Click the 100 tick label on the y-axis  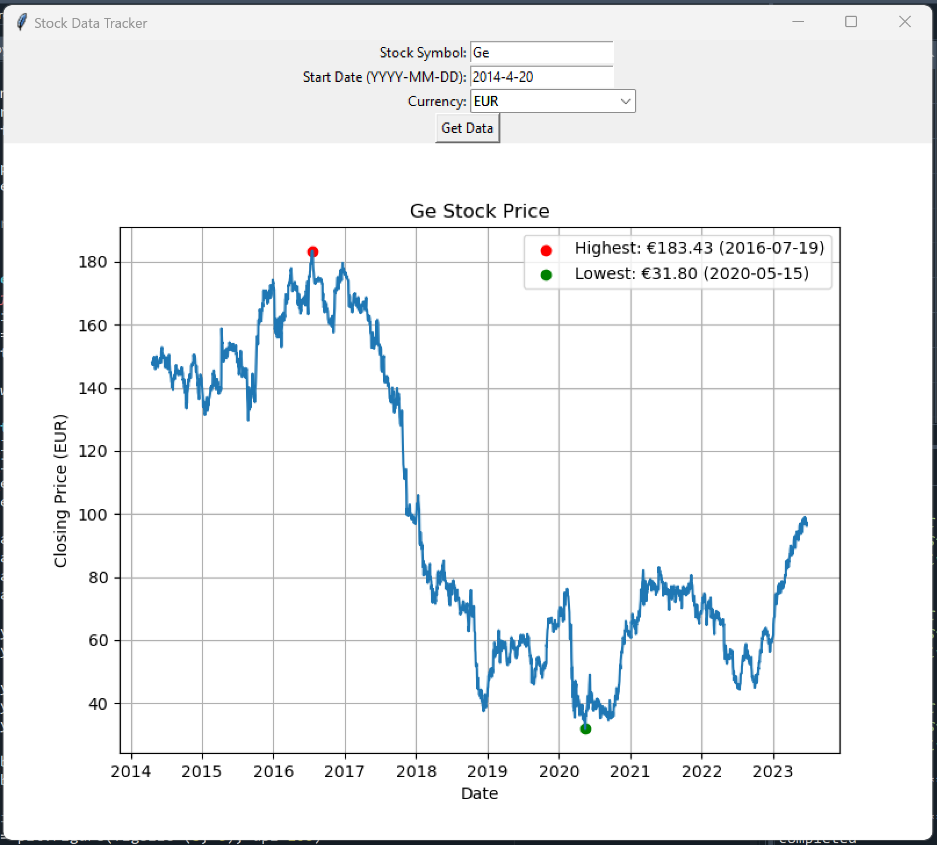[x=93, y=515]
